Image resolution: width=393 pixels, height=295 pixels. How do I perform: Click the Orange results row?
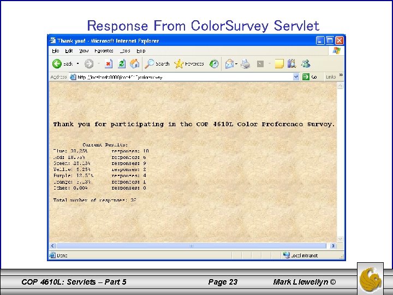click(100, 182)
